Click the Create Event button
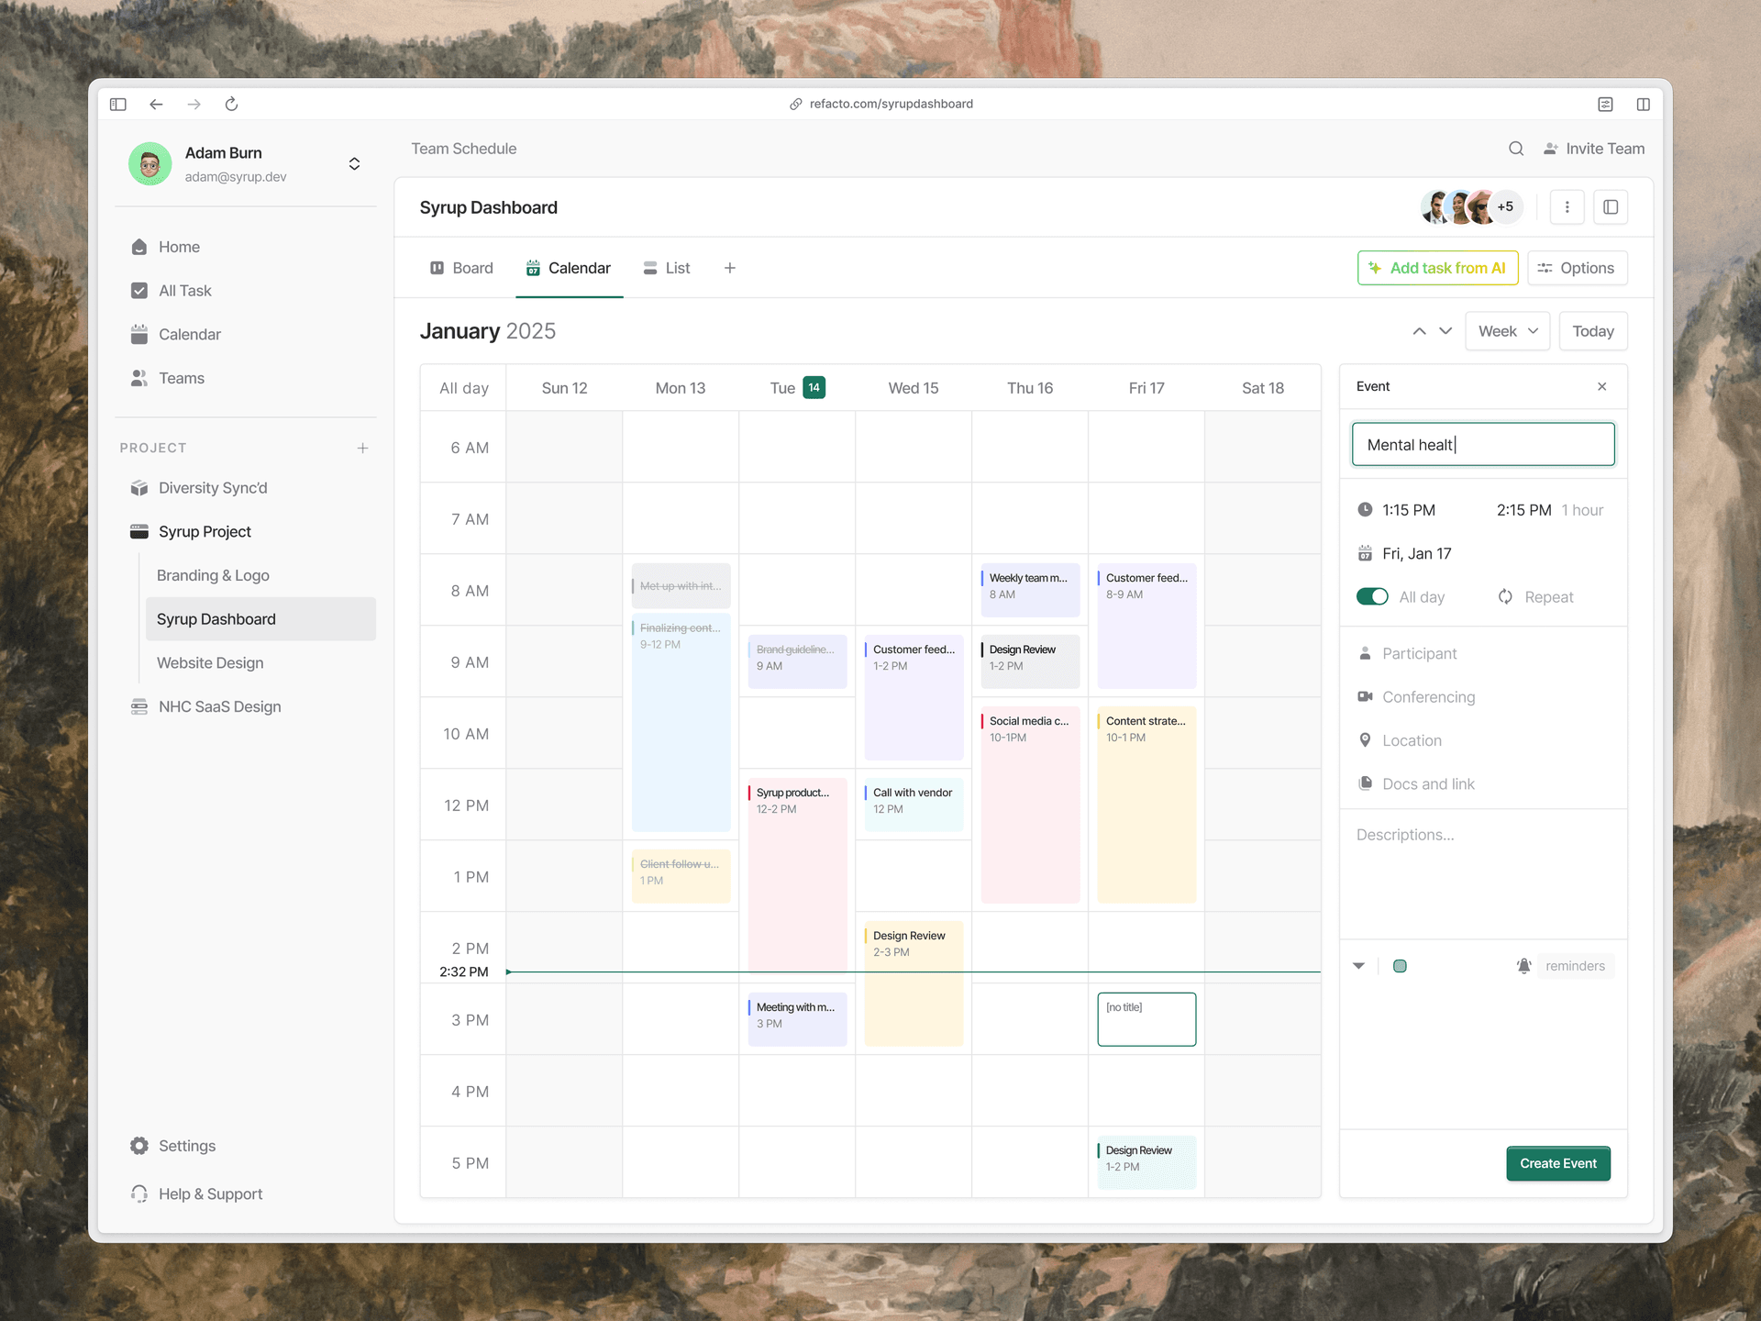The image size is (1761, 1321). pos(1557,1163)
